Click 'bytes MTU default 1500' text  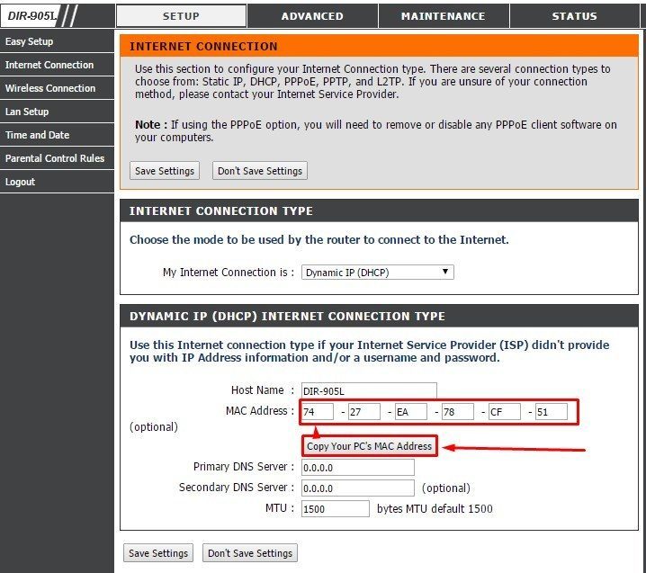(435, 509)
